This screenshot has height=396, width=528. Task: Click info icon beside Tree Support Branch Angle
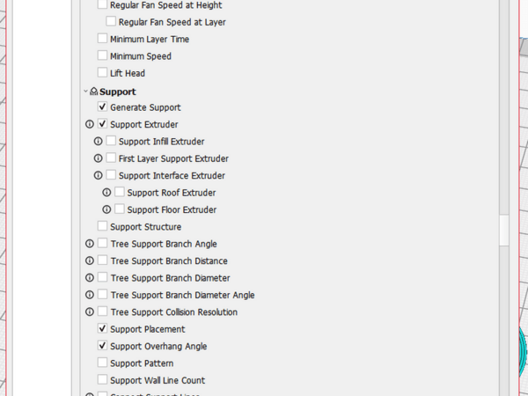[x=90, y=244]
